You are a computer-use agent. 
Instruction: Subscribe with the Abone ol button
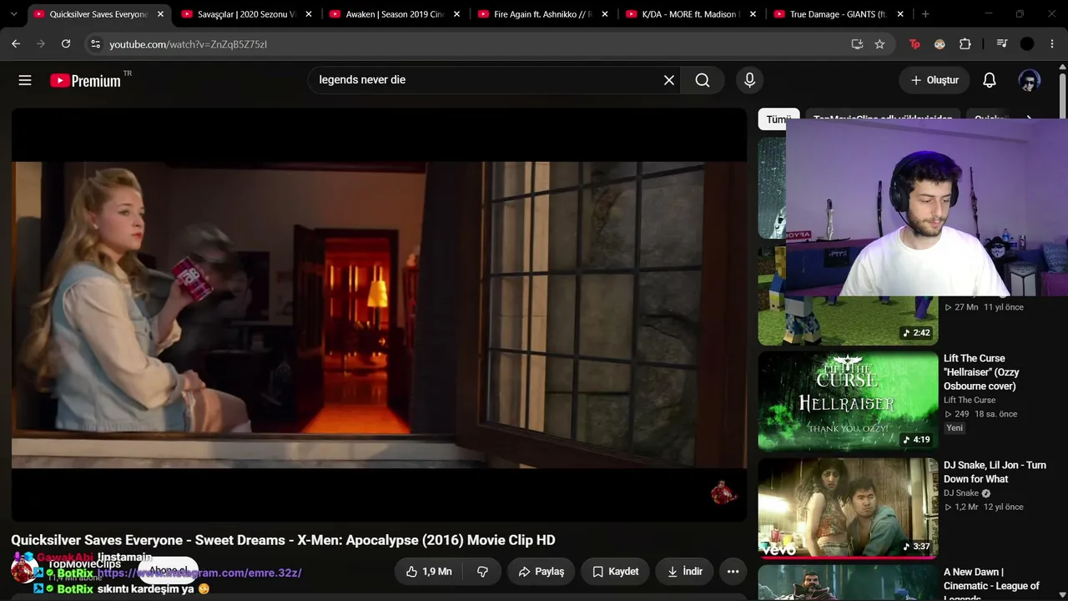click(x=168, y=571)
